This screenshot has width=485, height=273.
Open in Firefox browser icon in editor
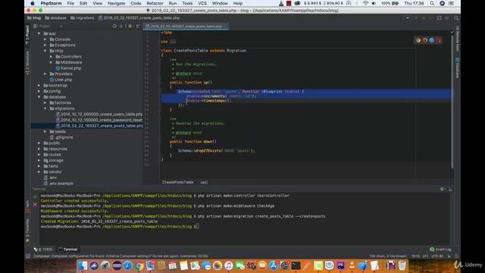tap(425, 40)
